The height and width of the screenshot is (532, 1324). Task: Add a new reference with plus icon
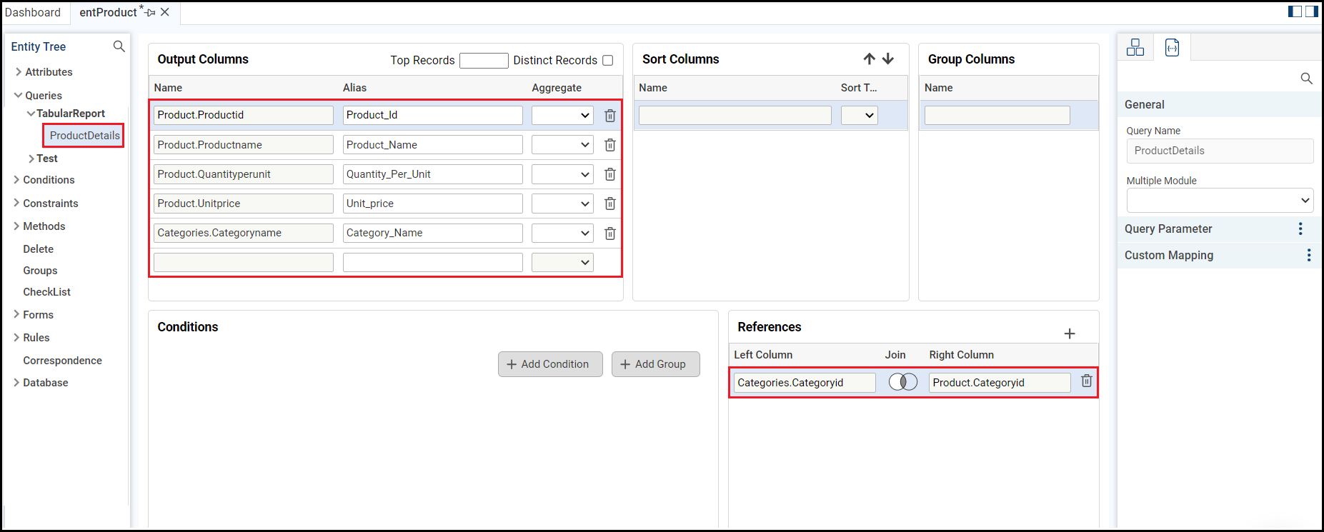[x=1070, y=333]
